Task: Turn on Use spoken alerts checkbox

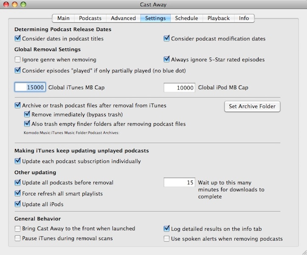Action: 167,239
